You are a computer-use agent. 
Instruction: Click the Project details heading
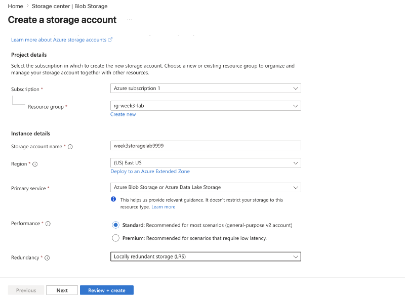(x=29, y=55)
